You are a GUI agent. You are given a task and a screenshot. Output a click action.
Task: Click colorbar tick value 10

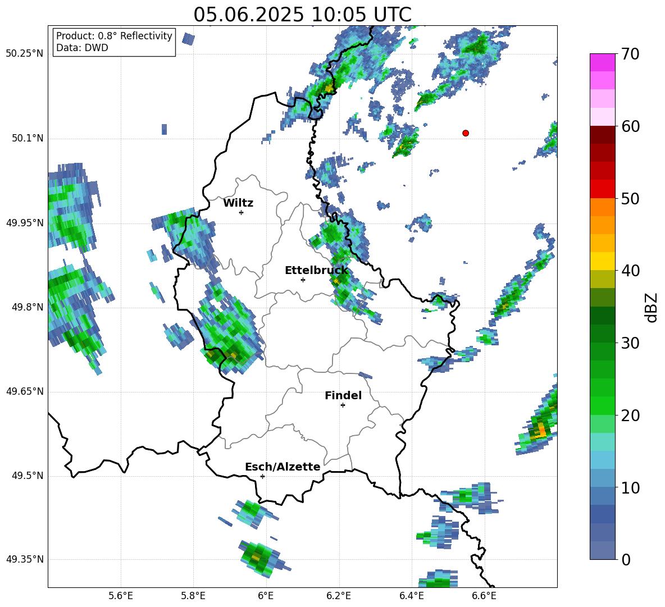[x=630, y=487]
